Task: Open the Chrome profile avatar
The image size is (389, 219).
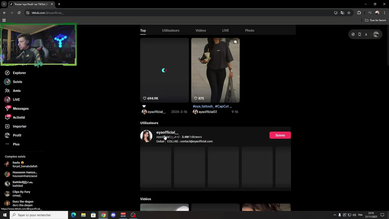Action: click(x=377, y=13)
